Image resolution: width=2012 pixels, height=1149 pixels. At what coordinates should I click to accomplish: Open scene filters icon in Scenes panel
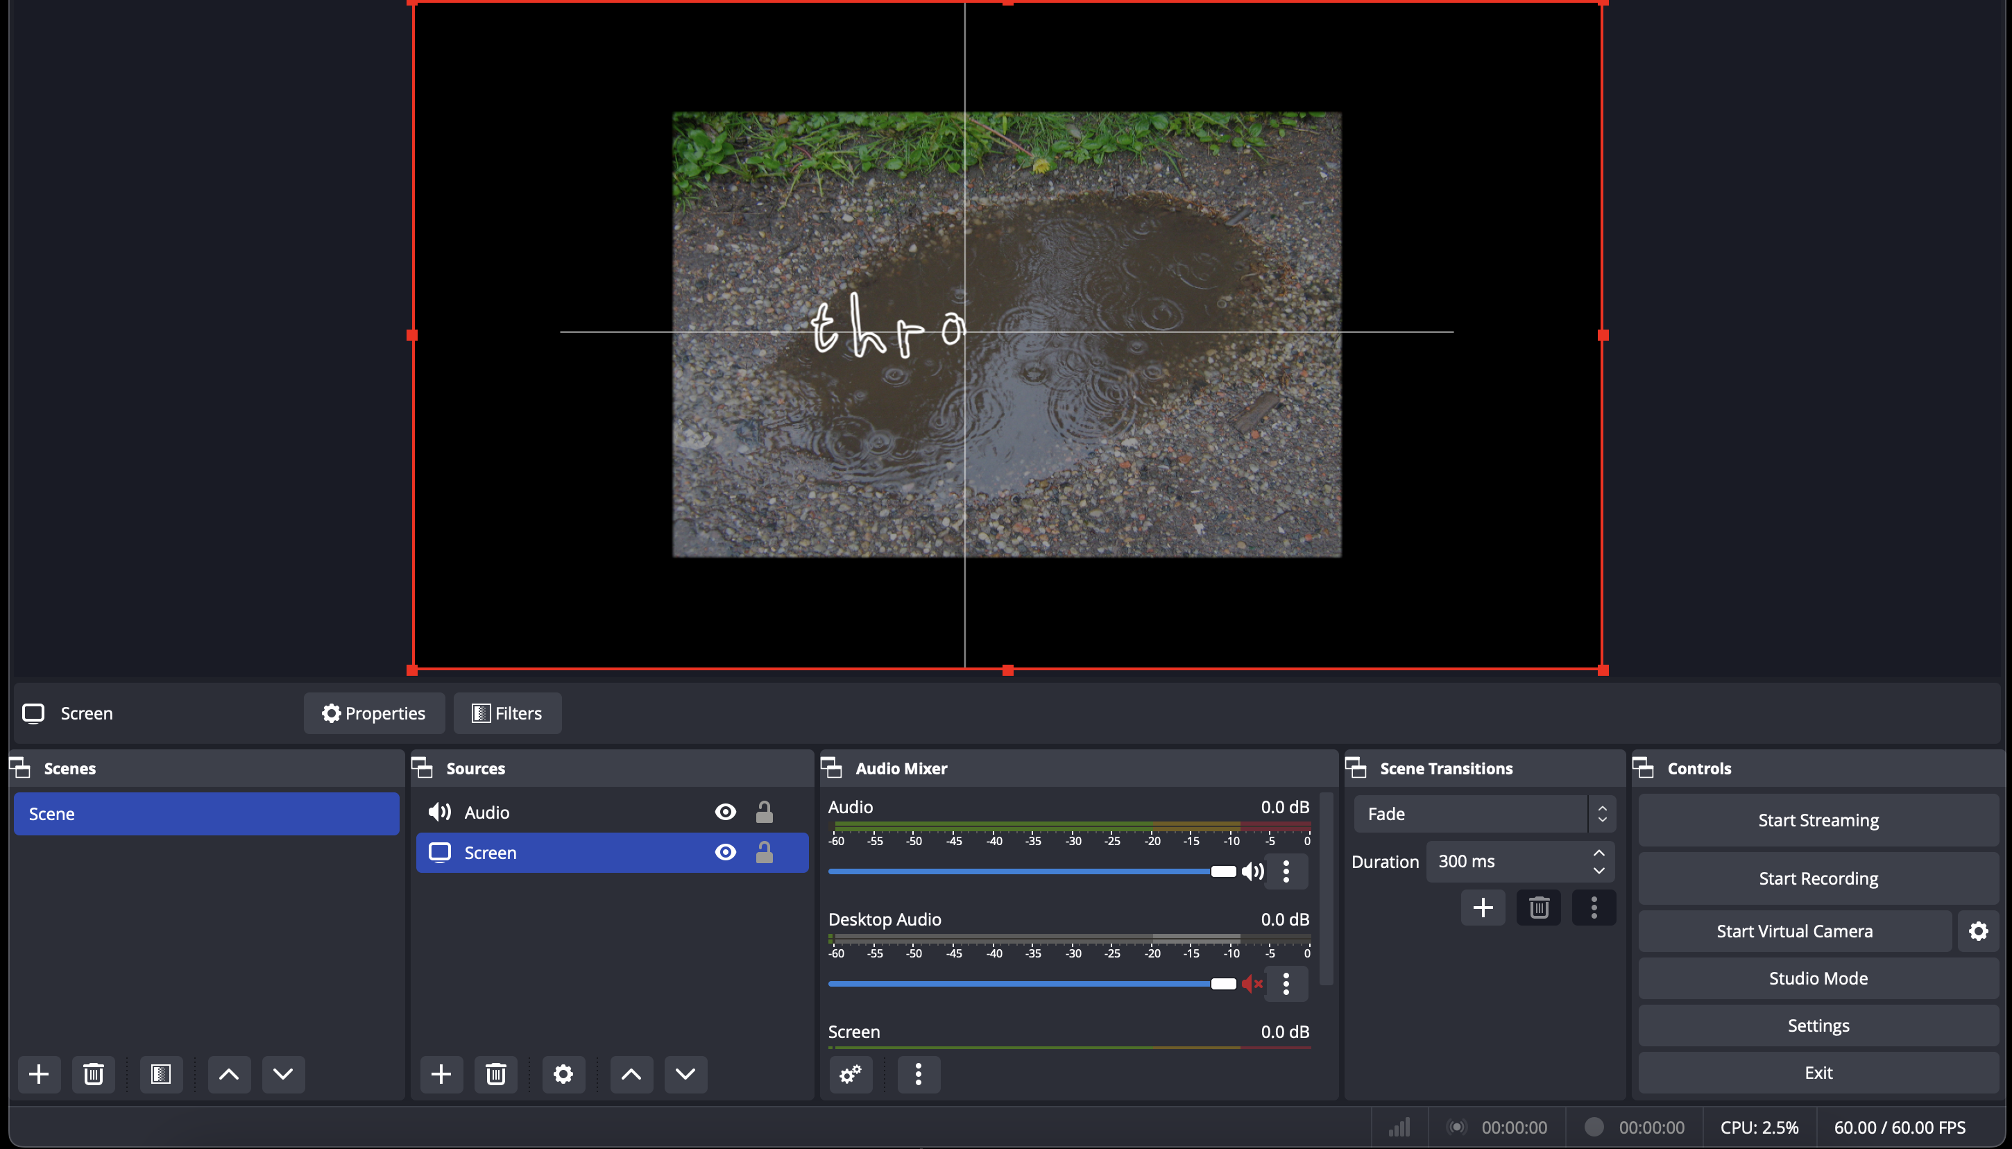tap(161, 1074)
